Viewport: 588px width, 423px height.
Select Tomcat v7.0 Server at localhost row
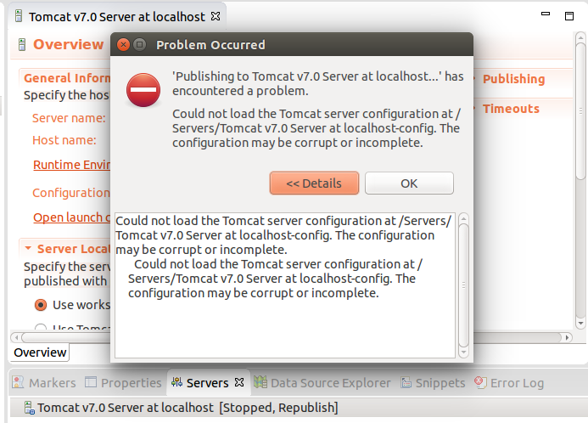299,408
